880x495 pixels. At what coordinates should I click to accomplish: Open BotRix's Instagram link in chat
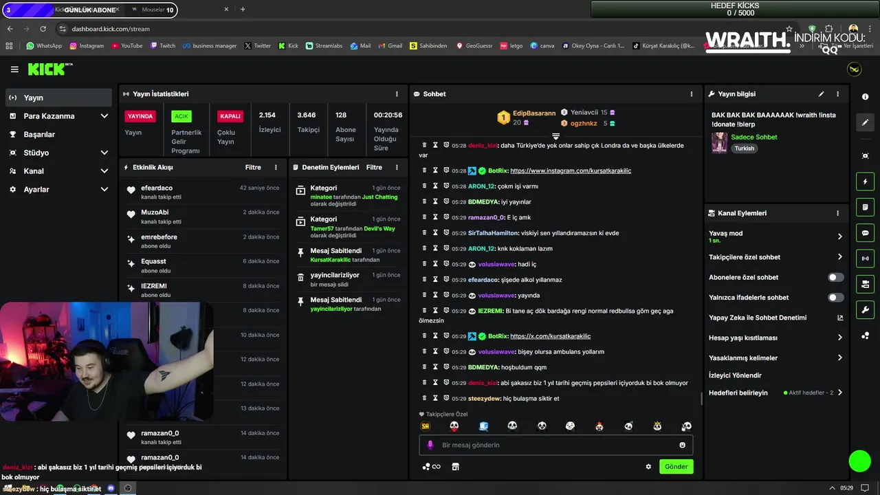pyautogui.click(x=571, y=170)
